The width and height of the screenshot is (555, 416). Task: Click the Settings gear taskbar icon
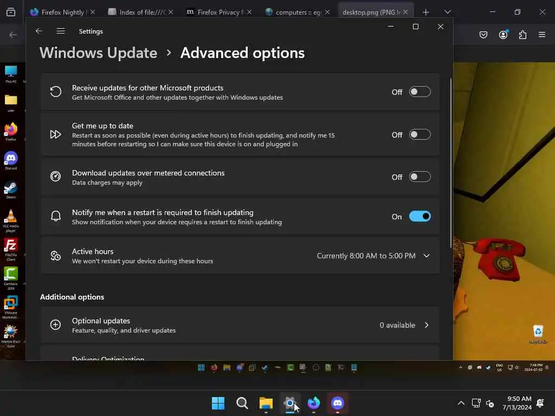point(290,403)
